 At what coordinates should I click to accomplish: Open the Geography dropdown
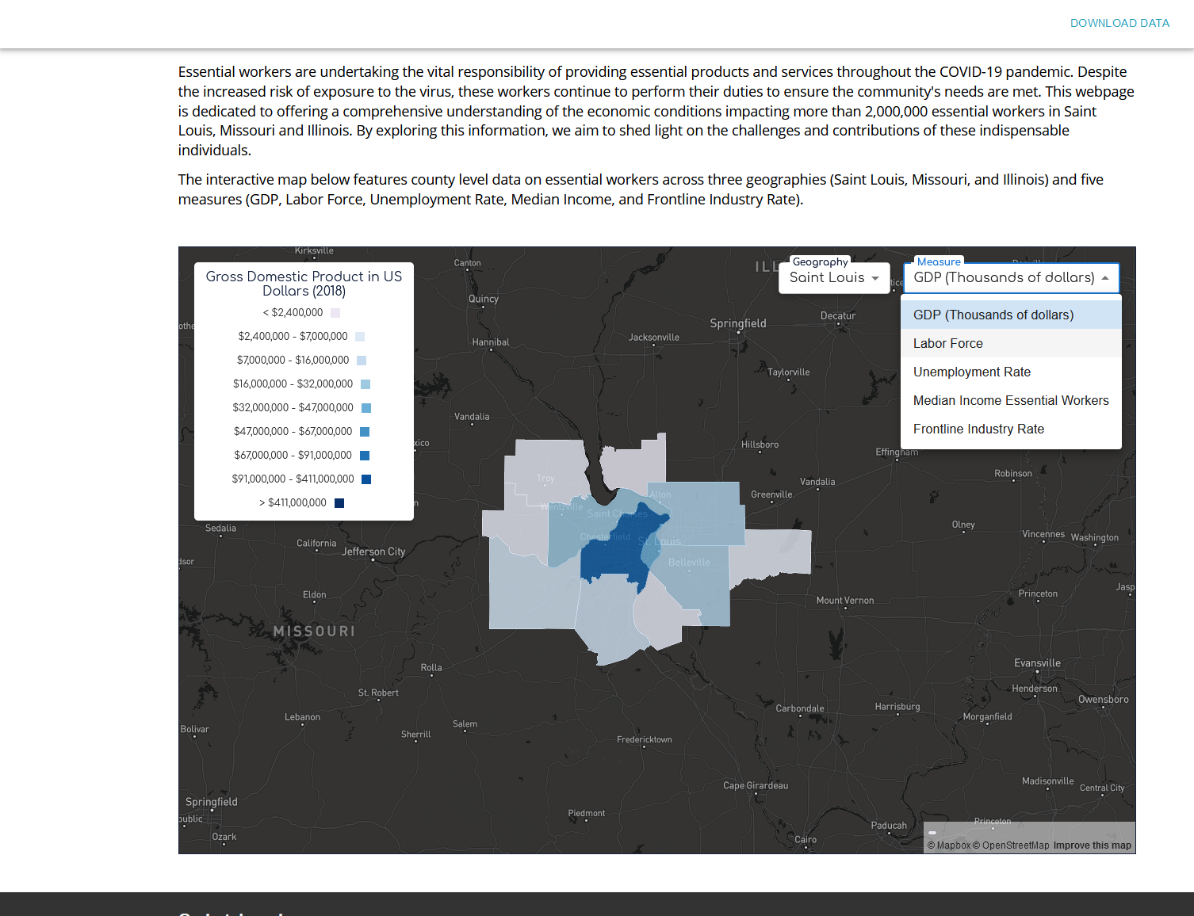(834, 278)
